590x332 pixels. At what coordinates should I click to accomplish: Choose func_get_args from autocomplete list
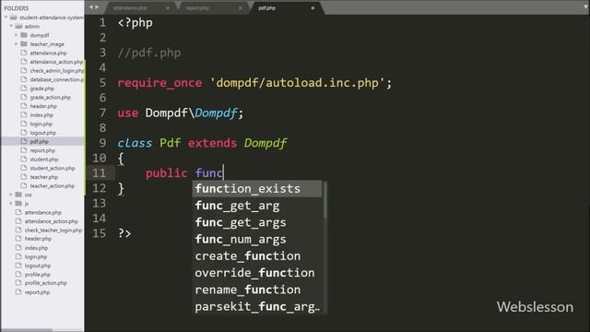(x=257, y=222)
